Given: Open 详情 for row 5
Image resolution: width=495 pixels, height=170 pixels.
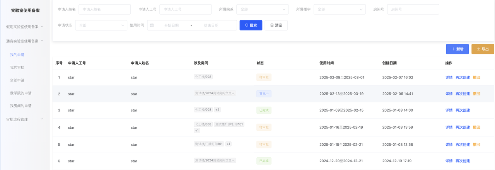Looking at the screenshot, I should pos(449,144).
